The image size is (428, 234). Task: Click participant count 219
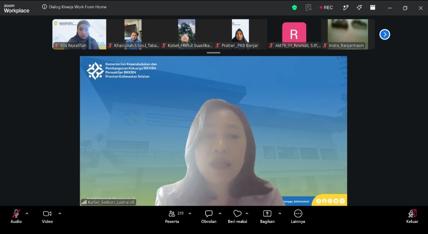click(180, 213)
